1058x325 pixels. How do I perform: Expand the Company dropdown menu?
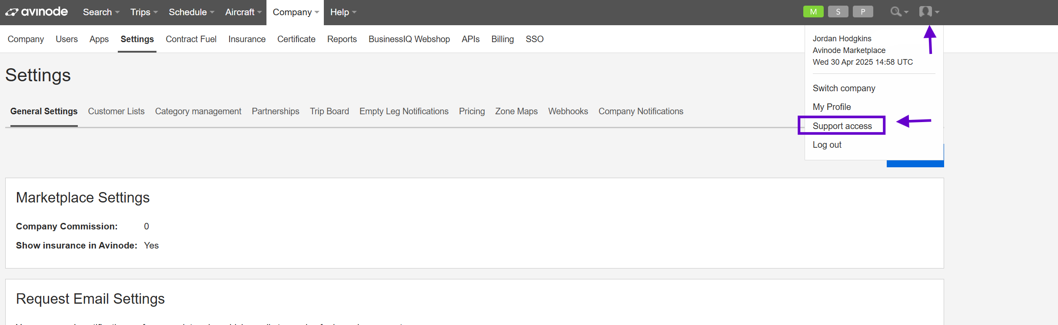[x=296, y=12]
